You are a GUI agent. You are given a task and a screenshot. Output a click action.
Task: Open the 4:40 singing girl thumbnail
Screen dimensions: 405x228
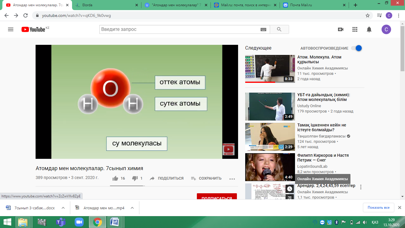270,167
